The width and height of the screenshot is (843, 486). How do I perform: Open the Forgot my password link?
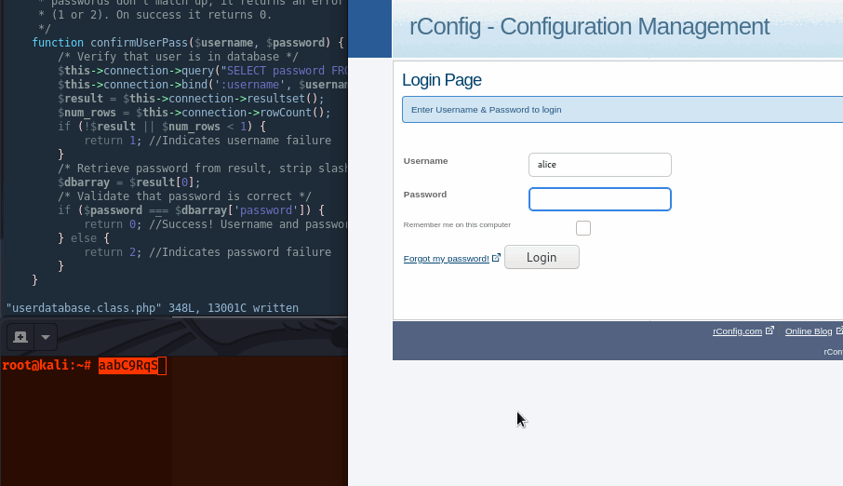tap(447, 259)
